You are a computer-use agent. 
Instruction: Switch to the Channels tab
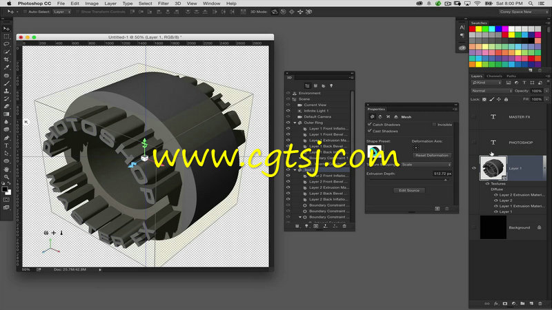pos(494,76)
